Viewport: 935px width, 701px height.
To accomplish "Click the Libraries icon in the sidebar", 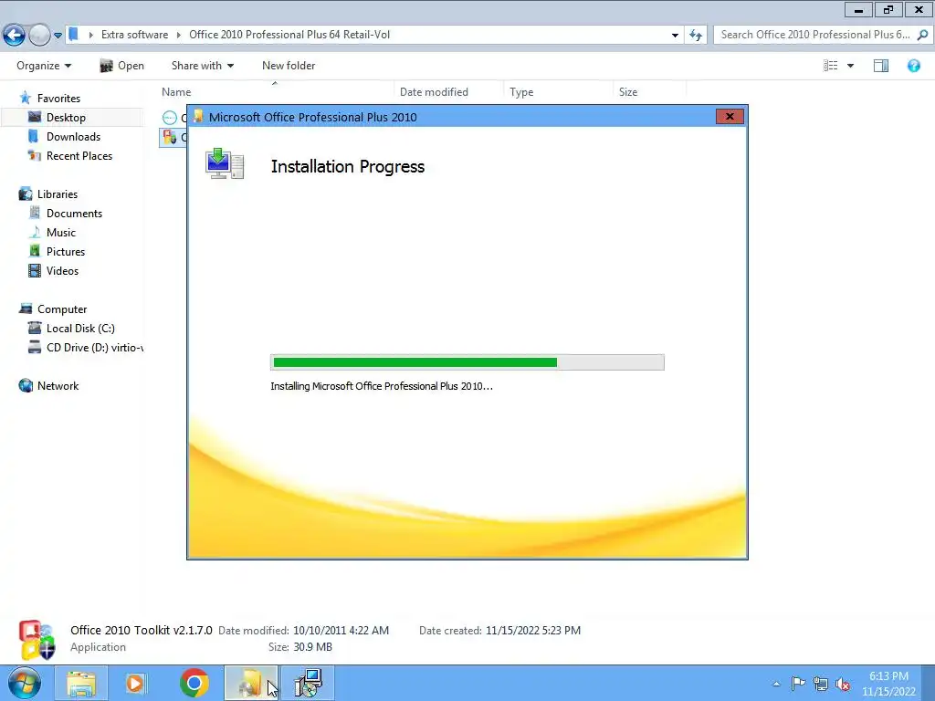I will point(25,194).
